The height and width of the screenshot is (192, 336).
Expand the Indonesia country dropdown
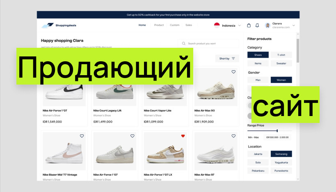tap(240, 25)
